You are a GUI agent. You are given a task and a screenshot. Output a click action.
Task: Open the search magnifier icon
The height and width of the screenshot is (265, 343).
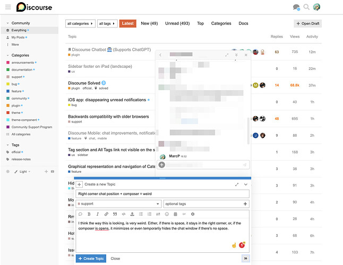(x=306, y=7)
